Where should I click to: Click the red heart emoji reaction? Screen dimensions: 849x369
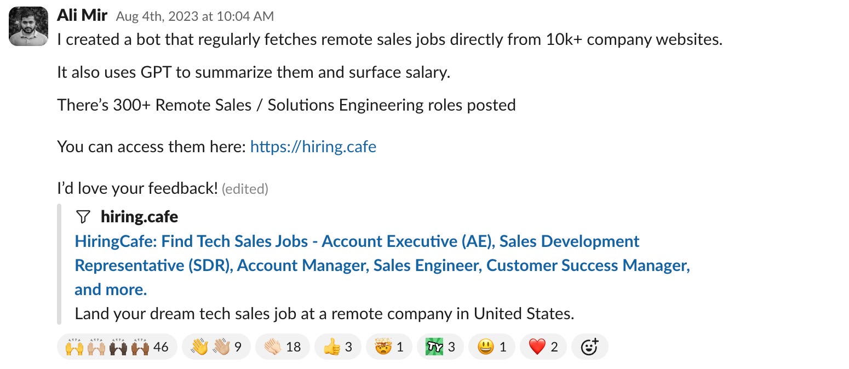pos(543,347)
